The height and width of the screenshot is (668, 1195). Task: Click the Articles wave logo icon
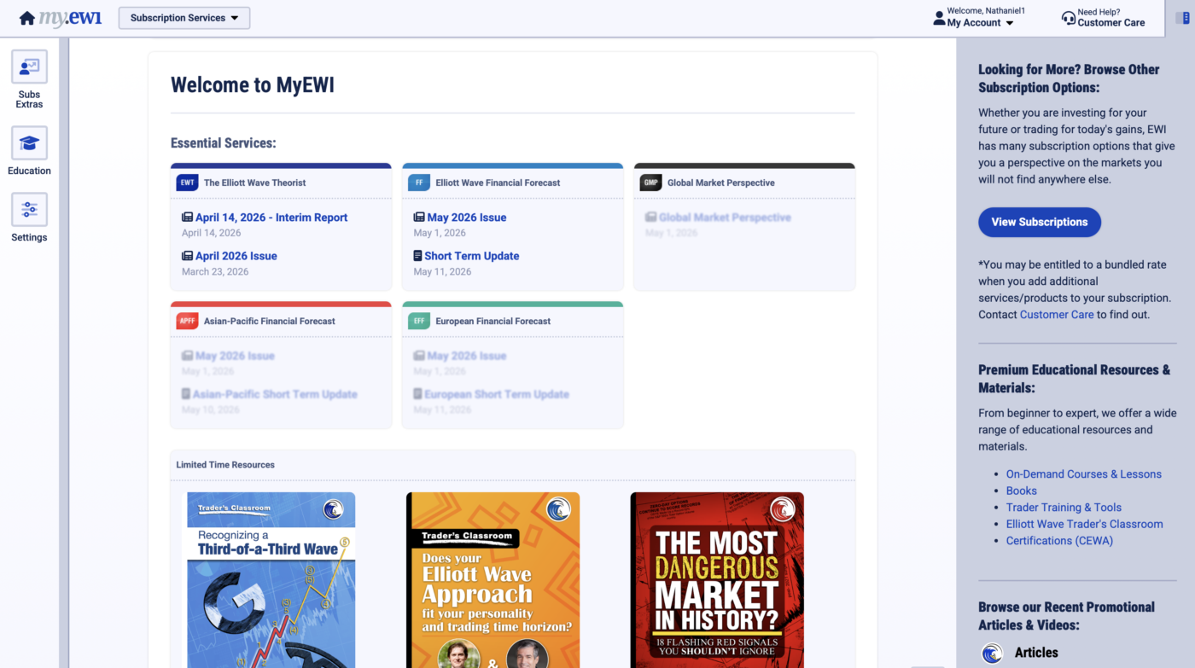992,653
